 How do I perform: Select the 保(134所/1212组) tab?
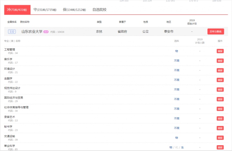point(74,10)
